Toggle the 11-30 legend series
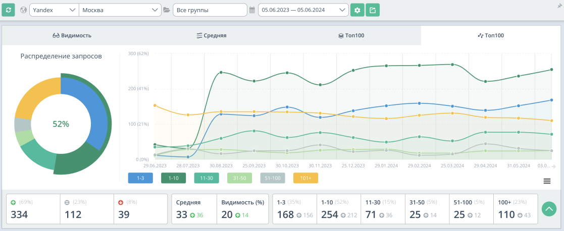This screenshot has height=231, width=564. coord(207,178)
